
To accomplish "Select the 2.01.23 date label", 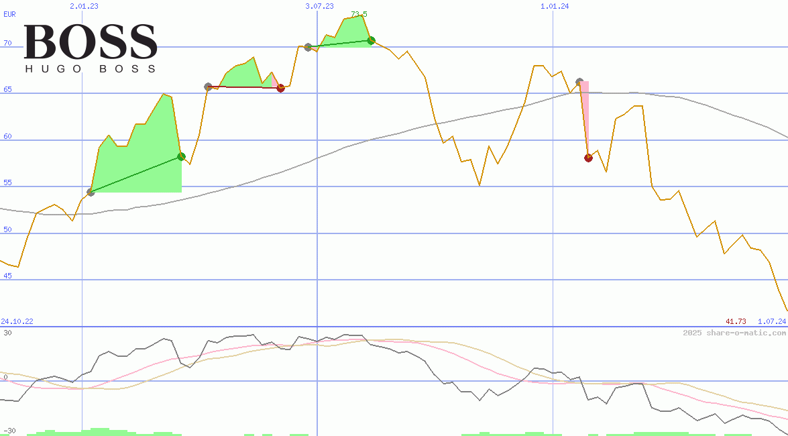I will (x=84, y=6).
